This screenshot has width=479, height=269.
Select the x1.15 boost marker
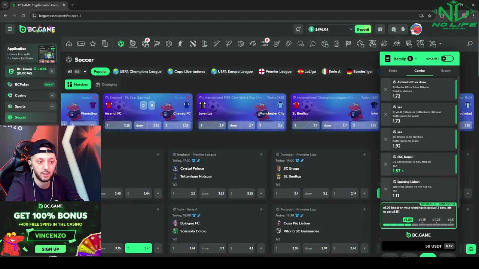coord(422,220)
